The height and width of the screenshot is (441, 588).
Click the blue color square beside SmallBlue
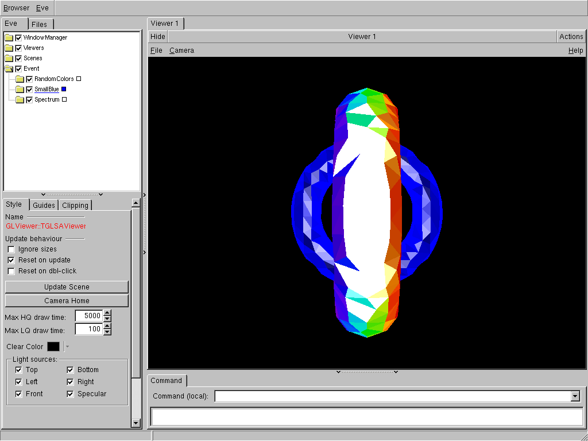[x=64, y=89]
